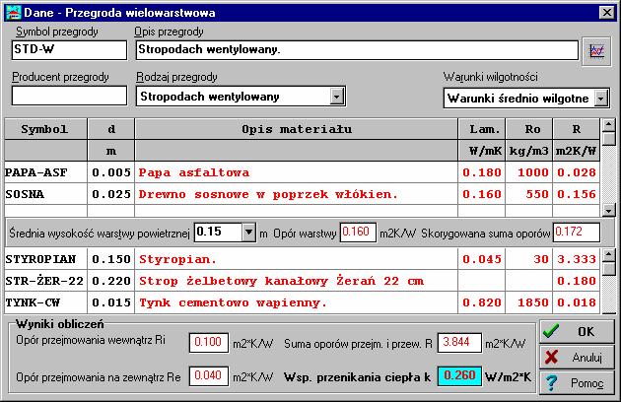Click lambda 0.160 in the SOSNA row
621x402 pixels.
tap(482, 194)
